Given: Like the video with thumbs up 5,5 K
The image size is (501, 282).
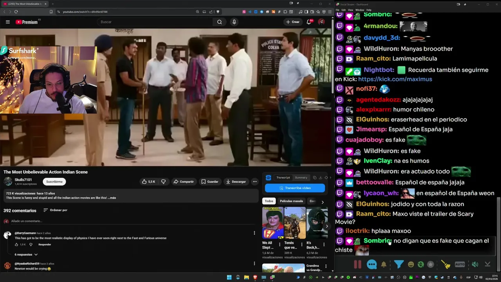Looking at the screenshot, I should (148, 182).
